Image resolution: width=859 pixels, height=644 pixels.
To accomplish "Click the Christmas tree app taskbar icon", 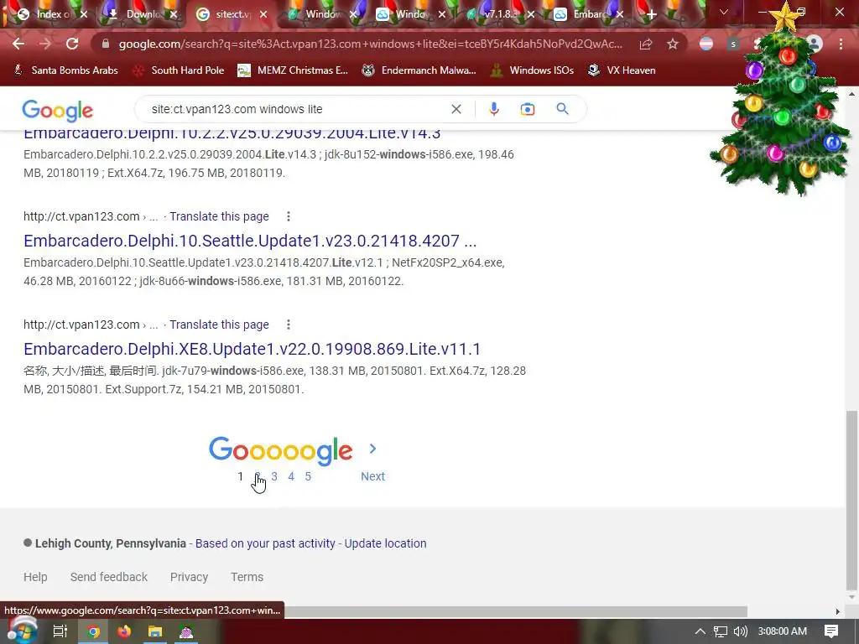I will tap(186, 631).
